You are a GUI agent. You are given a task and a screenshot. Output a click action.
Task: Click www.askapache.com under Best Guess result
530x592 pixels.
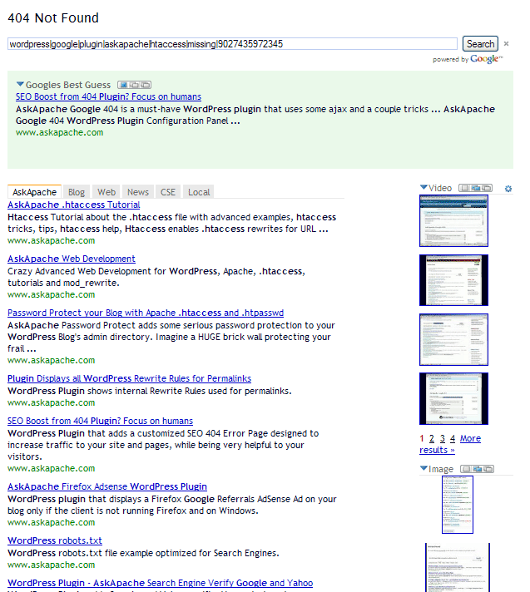pos(59,132)
